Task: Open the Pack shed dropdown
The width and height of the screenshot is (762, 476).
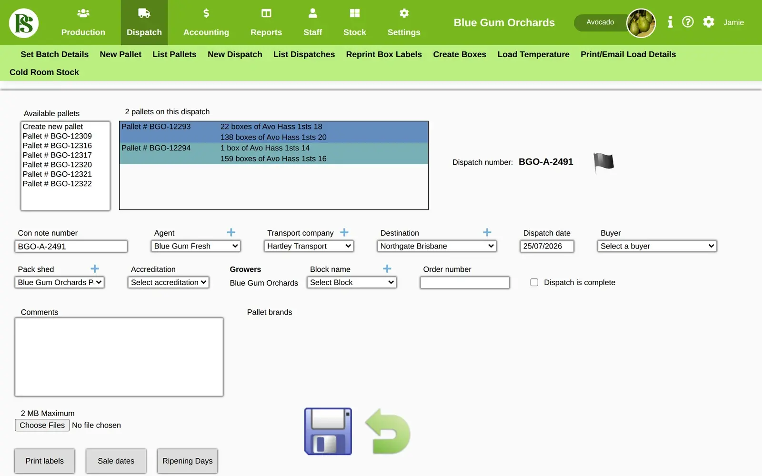Action: [60, 282]
